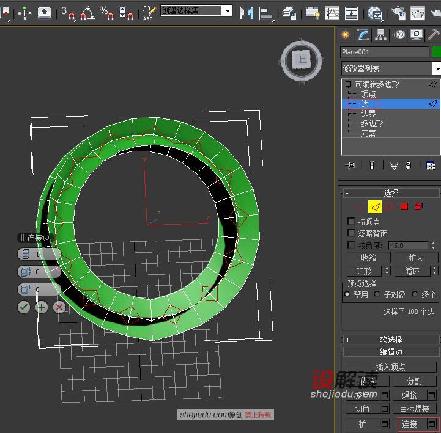Select the border selection mode icon
Screen dimensions: 441x433
coord(389,207)
